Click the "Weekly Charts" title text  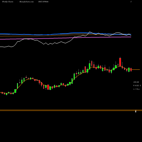pos(8,2)
